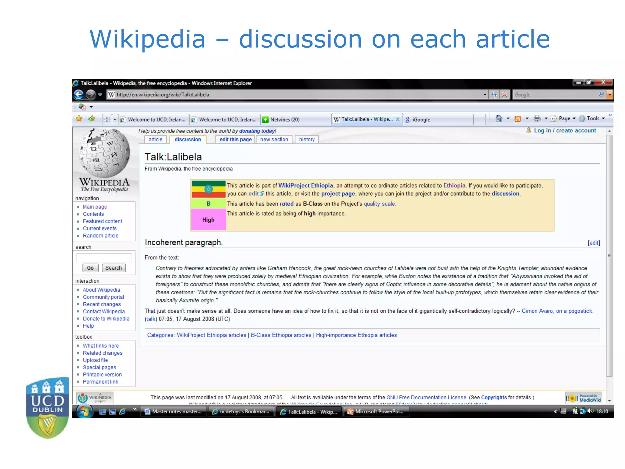Expand the feeds dropdown arrow
The height and width of the screenshot is (469, 625).
point(527,118)
